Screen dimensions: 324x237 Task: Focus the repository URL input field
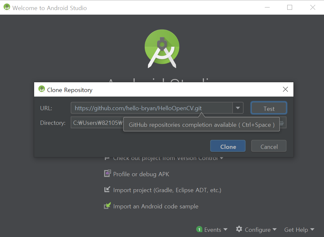coord(152,108)
